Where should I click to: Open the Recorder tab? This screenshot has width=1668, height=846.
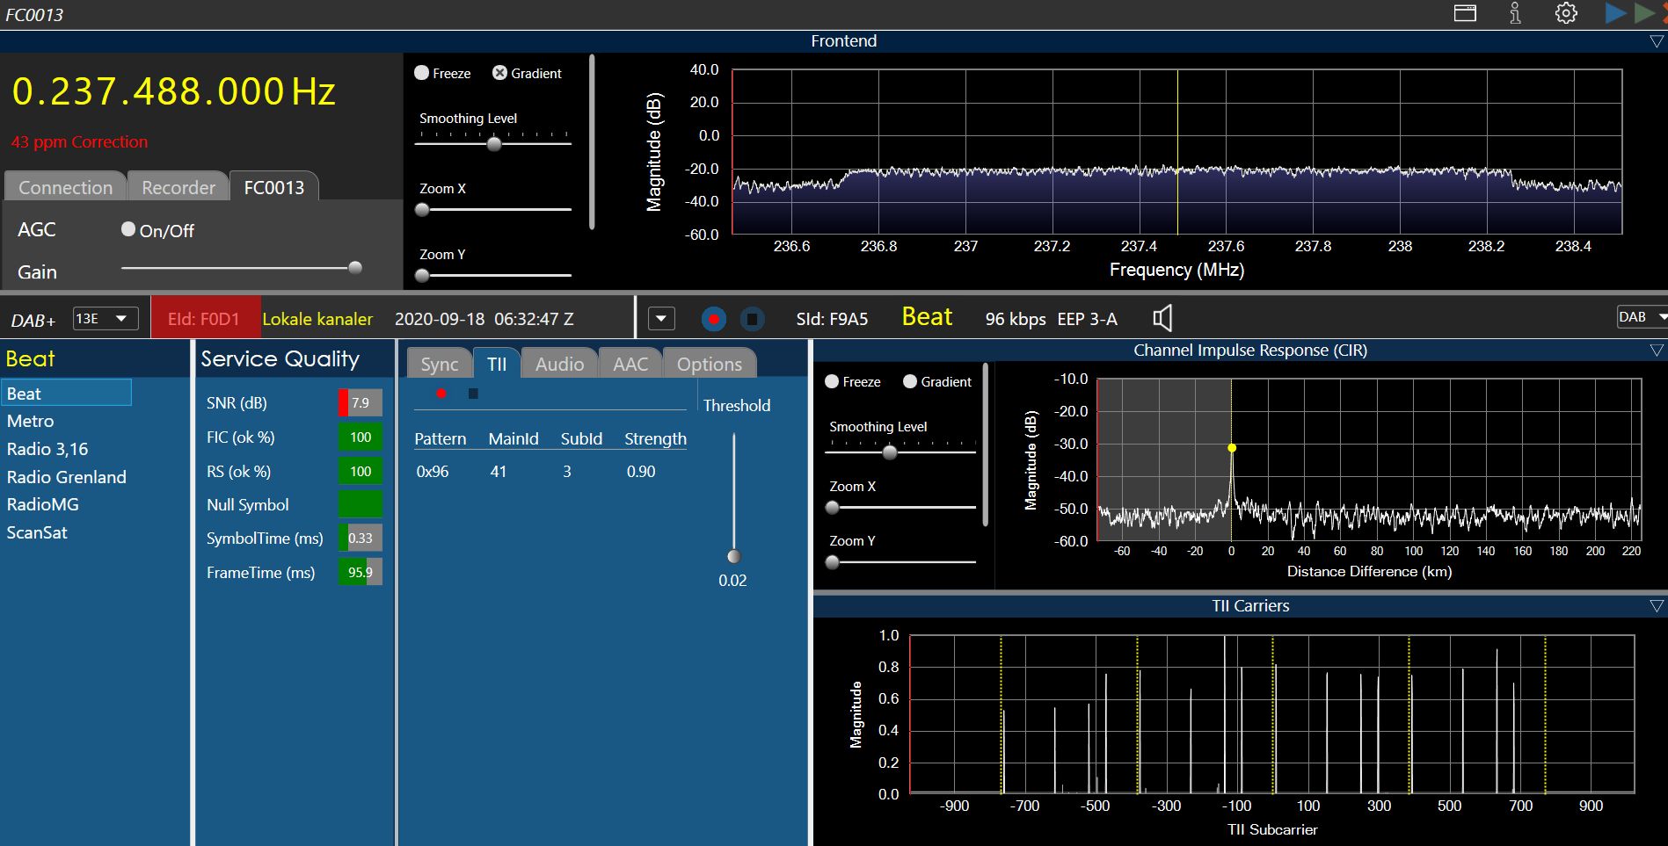(178, 187)
